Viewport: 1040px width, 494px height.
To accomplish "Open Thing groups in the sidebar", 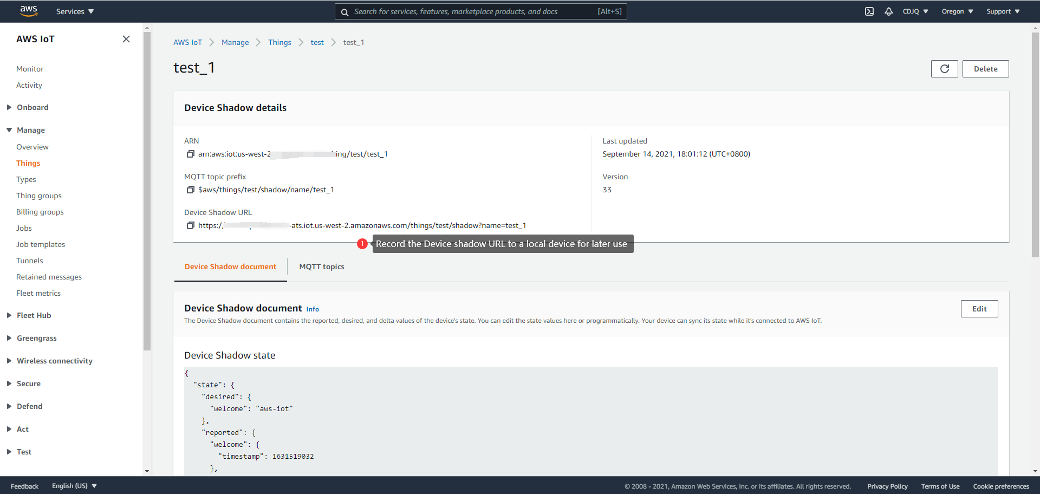I will 39,196.
